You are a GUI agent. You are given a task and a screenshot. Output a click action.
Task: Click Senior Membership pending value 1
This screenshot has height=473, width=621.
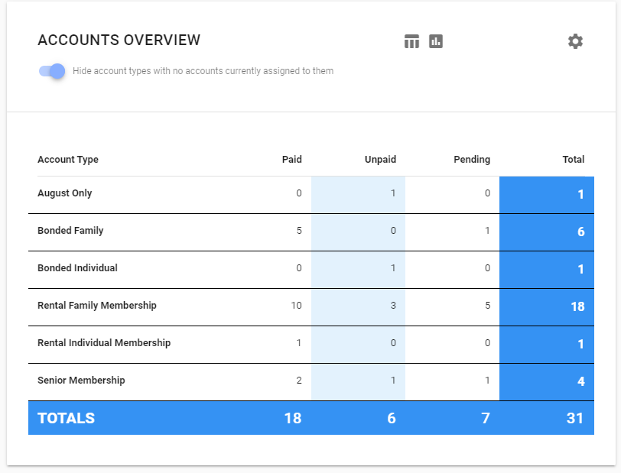[x=487, y=381]
